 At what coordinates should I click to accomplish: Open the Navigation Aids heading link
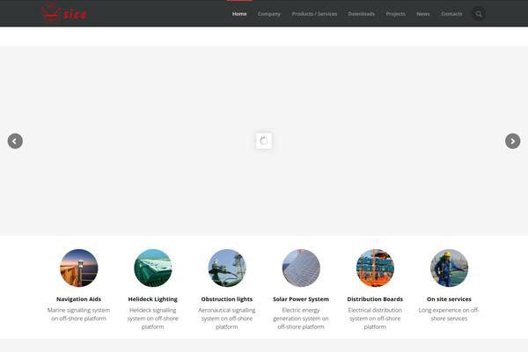click(79, 299)
